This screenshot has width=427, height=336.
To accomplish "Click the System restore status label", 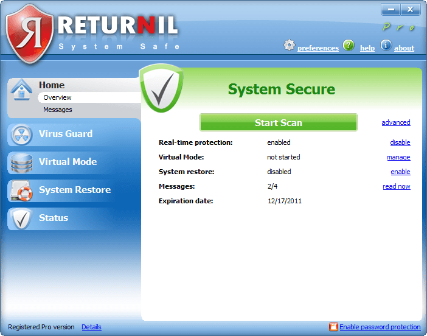I will (x=187, y=172).
